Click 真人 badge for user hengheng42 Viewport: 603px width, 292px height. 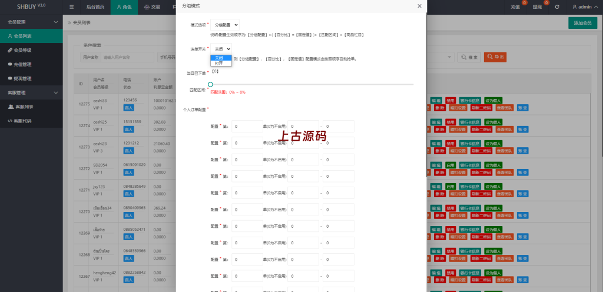128,280
